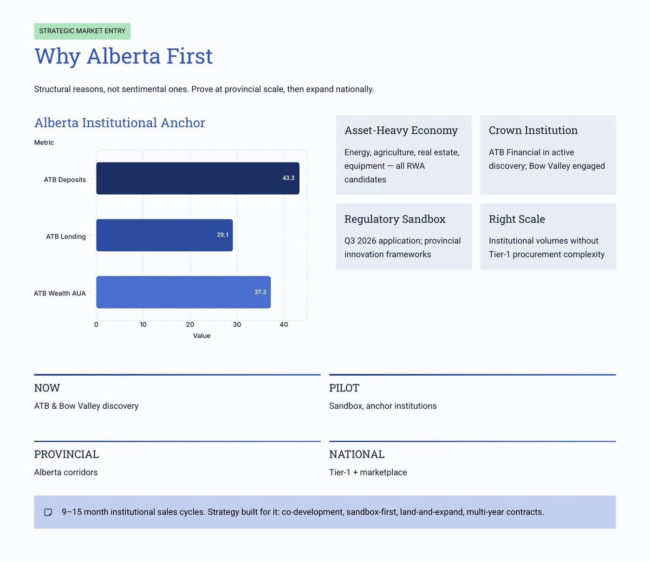Viewport: 650px width, 562px height.
Task: Click the PILOT phase heading
Action: [344, 388]
